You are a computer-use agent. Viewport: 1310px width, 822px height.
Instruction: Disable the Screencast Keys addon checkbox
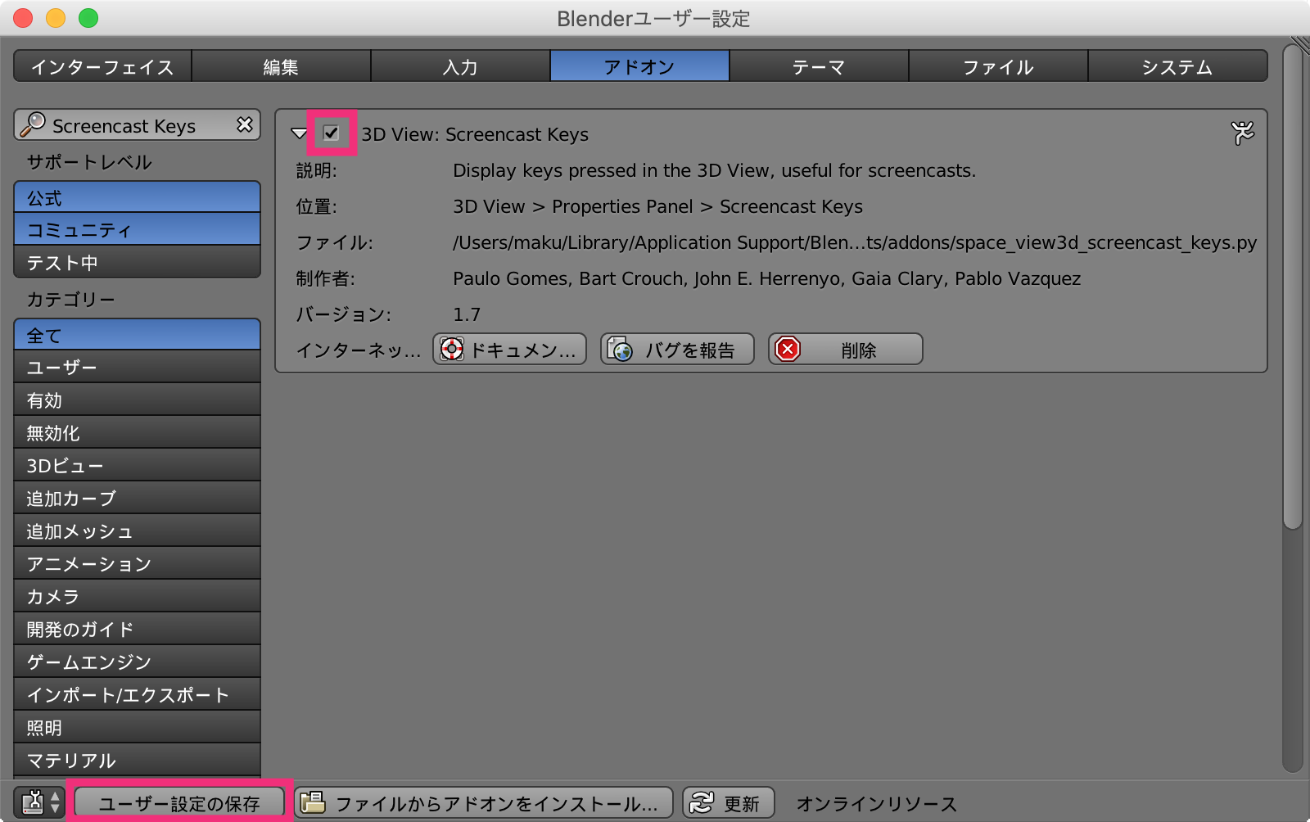tap(331, 133)
